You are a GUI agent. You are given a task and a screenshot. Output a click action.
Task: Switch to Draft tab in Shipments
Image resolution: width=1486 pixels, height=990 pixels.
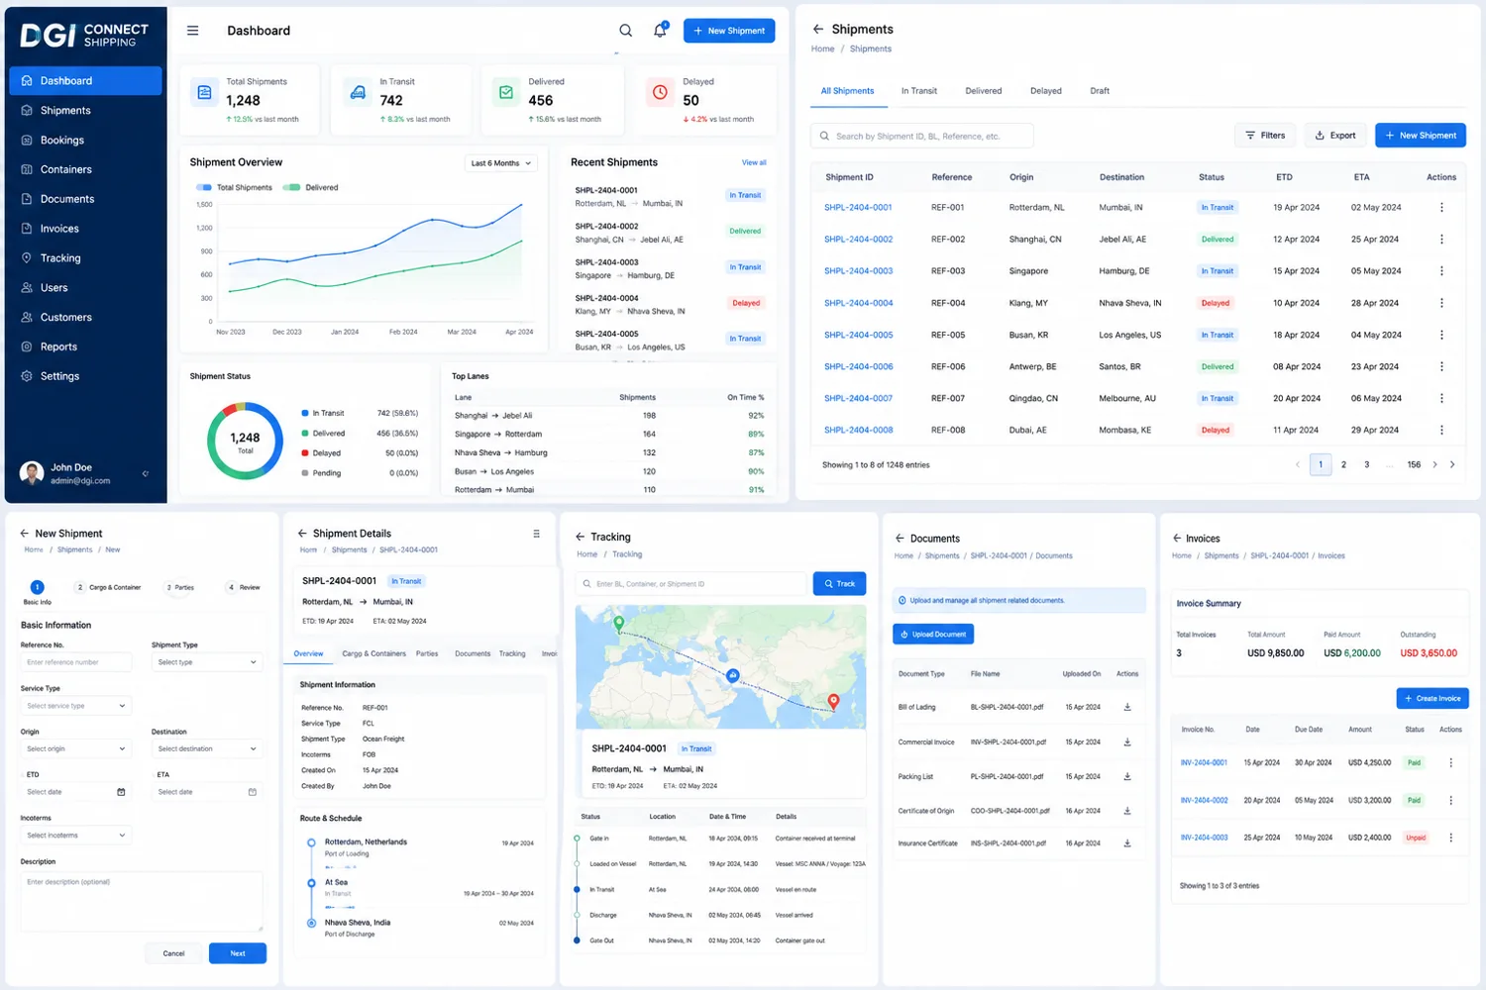coord(1100,91)
